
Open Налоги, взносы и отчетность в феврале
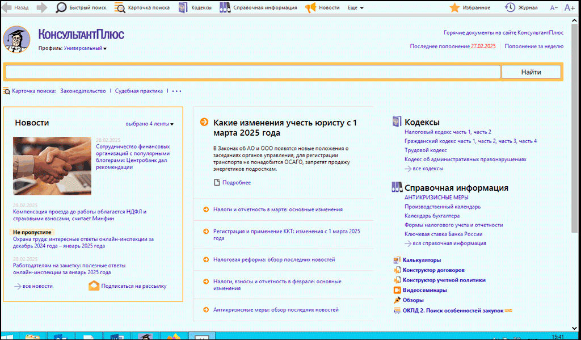point(277,285)
